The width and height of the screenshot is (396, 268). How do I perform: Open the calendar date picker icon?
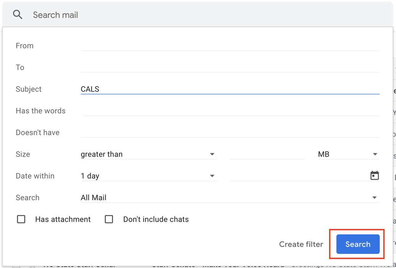pos(375,176)
